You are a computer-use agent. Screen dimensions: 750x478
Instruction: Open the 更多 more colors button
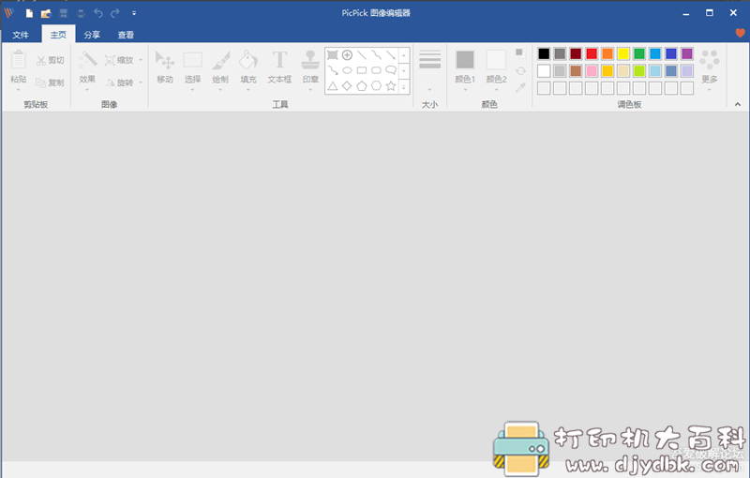tap(710, 70)
